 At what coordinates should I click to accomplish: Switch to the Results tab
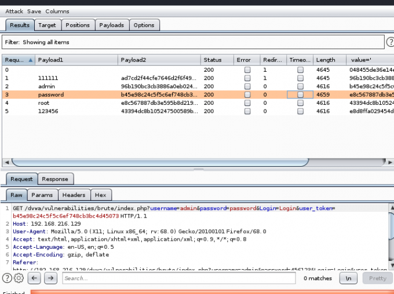(20, 25)
